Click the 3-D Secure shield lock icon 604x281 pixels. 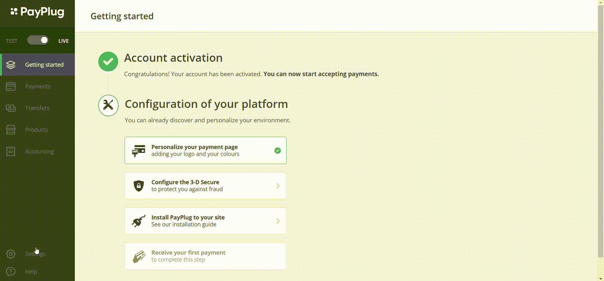point(139,186)
